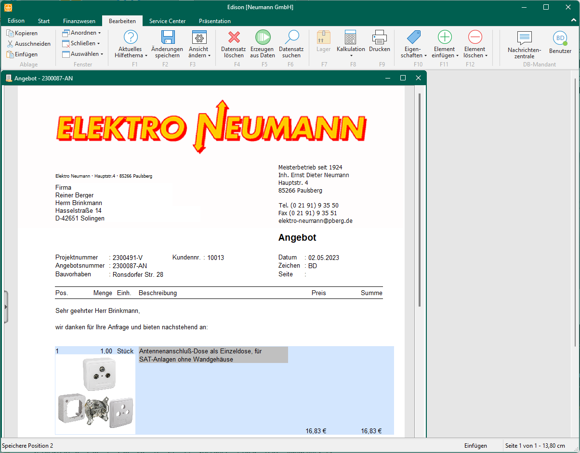Switch to the Finanzwesen ribbon tab

[x=79, y=21]
